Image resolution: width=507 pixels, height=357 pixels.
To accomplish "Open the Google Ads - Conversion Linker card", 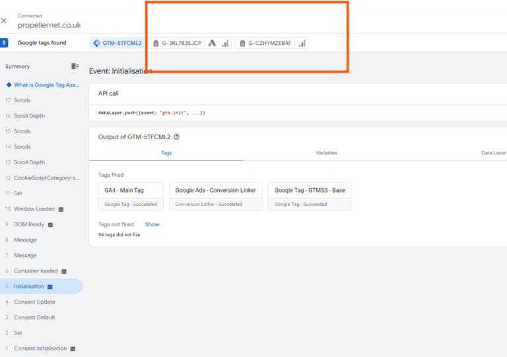I will tap(215, 196).
